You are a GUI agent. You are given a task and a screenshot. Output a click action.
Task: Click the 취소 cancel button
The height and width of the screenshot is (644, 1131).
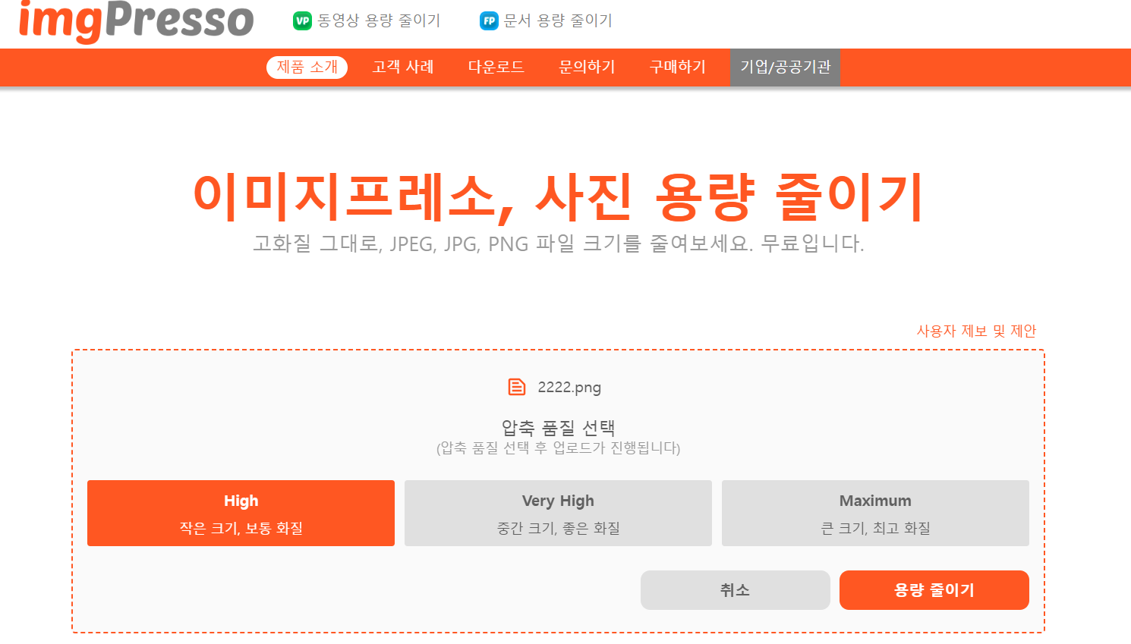736,590
